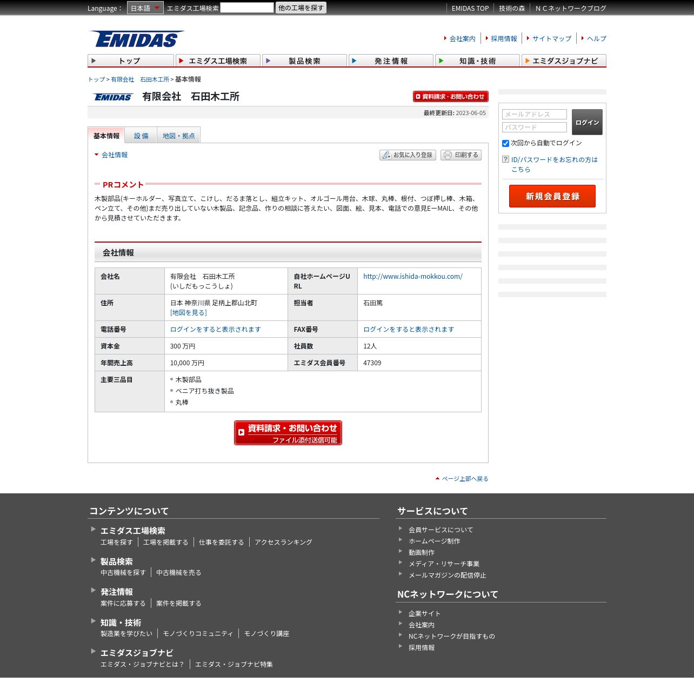Click 会社案内 header link
The height and width of the screenshot is (683, 694).
463,38
